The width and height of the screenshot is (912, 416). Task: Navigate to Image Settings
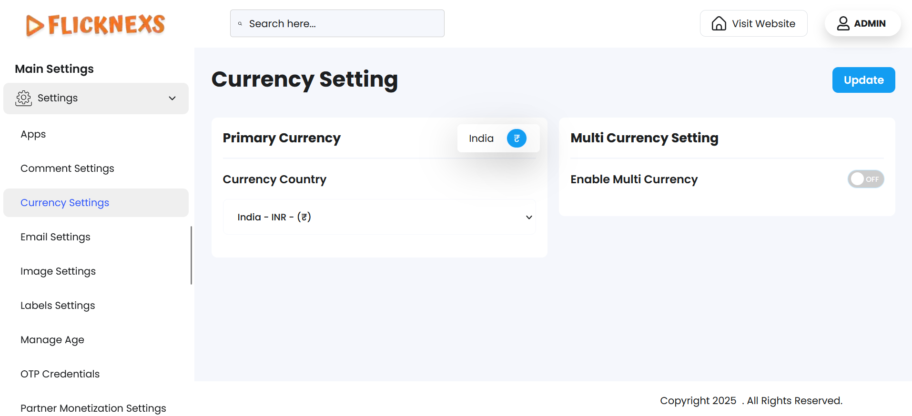(x=58, y=271)
